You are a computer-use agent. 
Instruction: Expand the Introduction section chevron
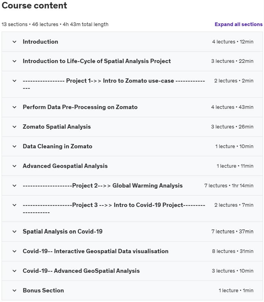coord(14,42)
